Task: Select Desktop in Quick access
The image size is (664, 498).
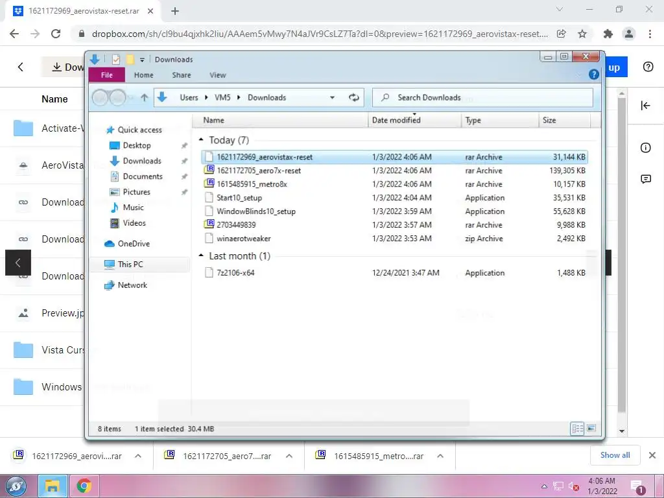Action: (136, 145)
